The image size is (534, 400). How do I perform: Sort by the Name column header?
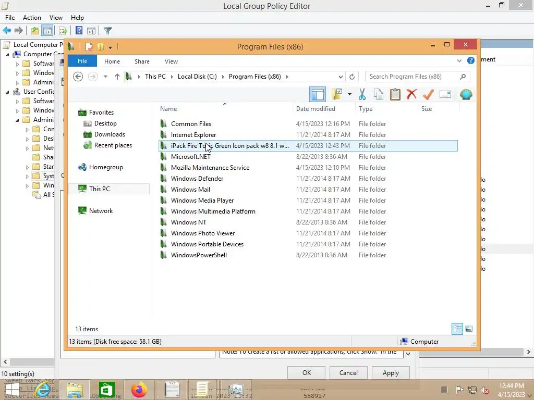click(225, 108)
